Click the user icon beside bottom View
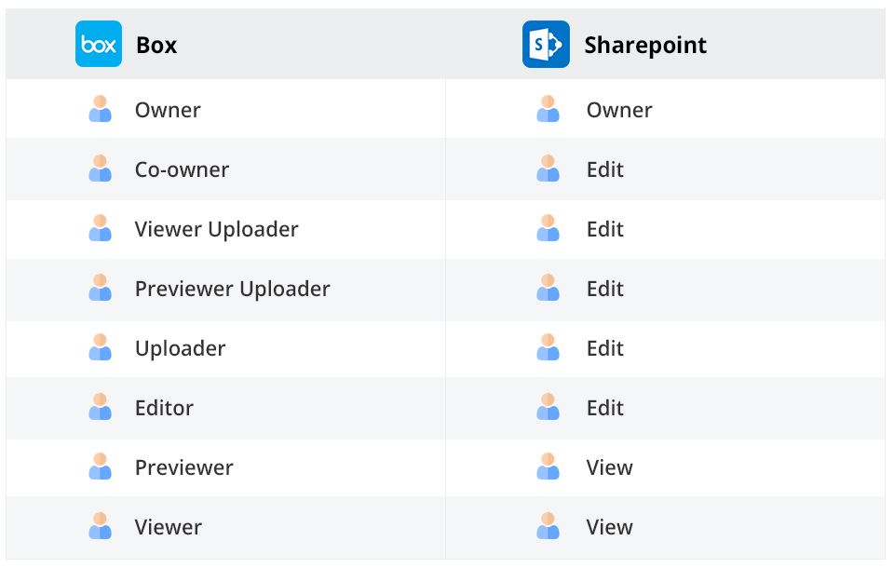 tap(548, 526)
